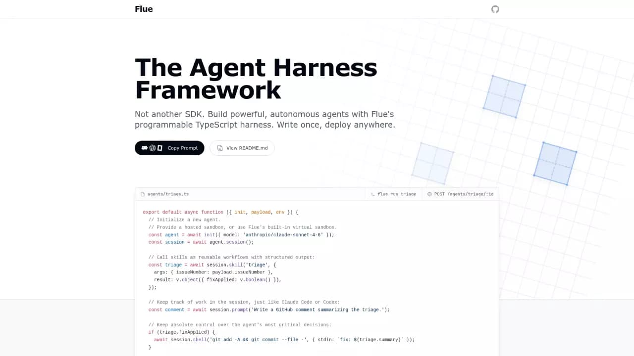Screen dimensions: 634x356
Task: Click the 'await session.shell' git commit line
Action: coord(284,340)
